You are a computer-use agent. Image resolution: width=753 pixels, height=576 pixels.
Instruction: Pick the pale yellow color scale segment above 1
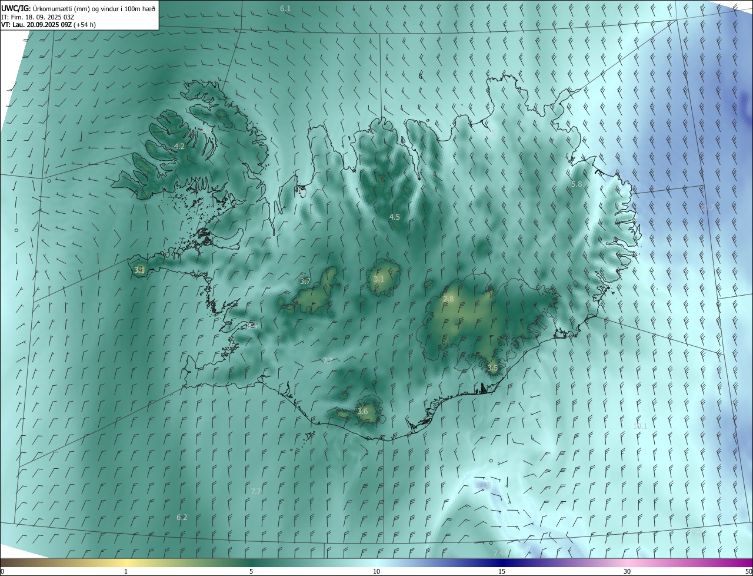click(126, 562)
